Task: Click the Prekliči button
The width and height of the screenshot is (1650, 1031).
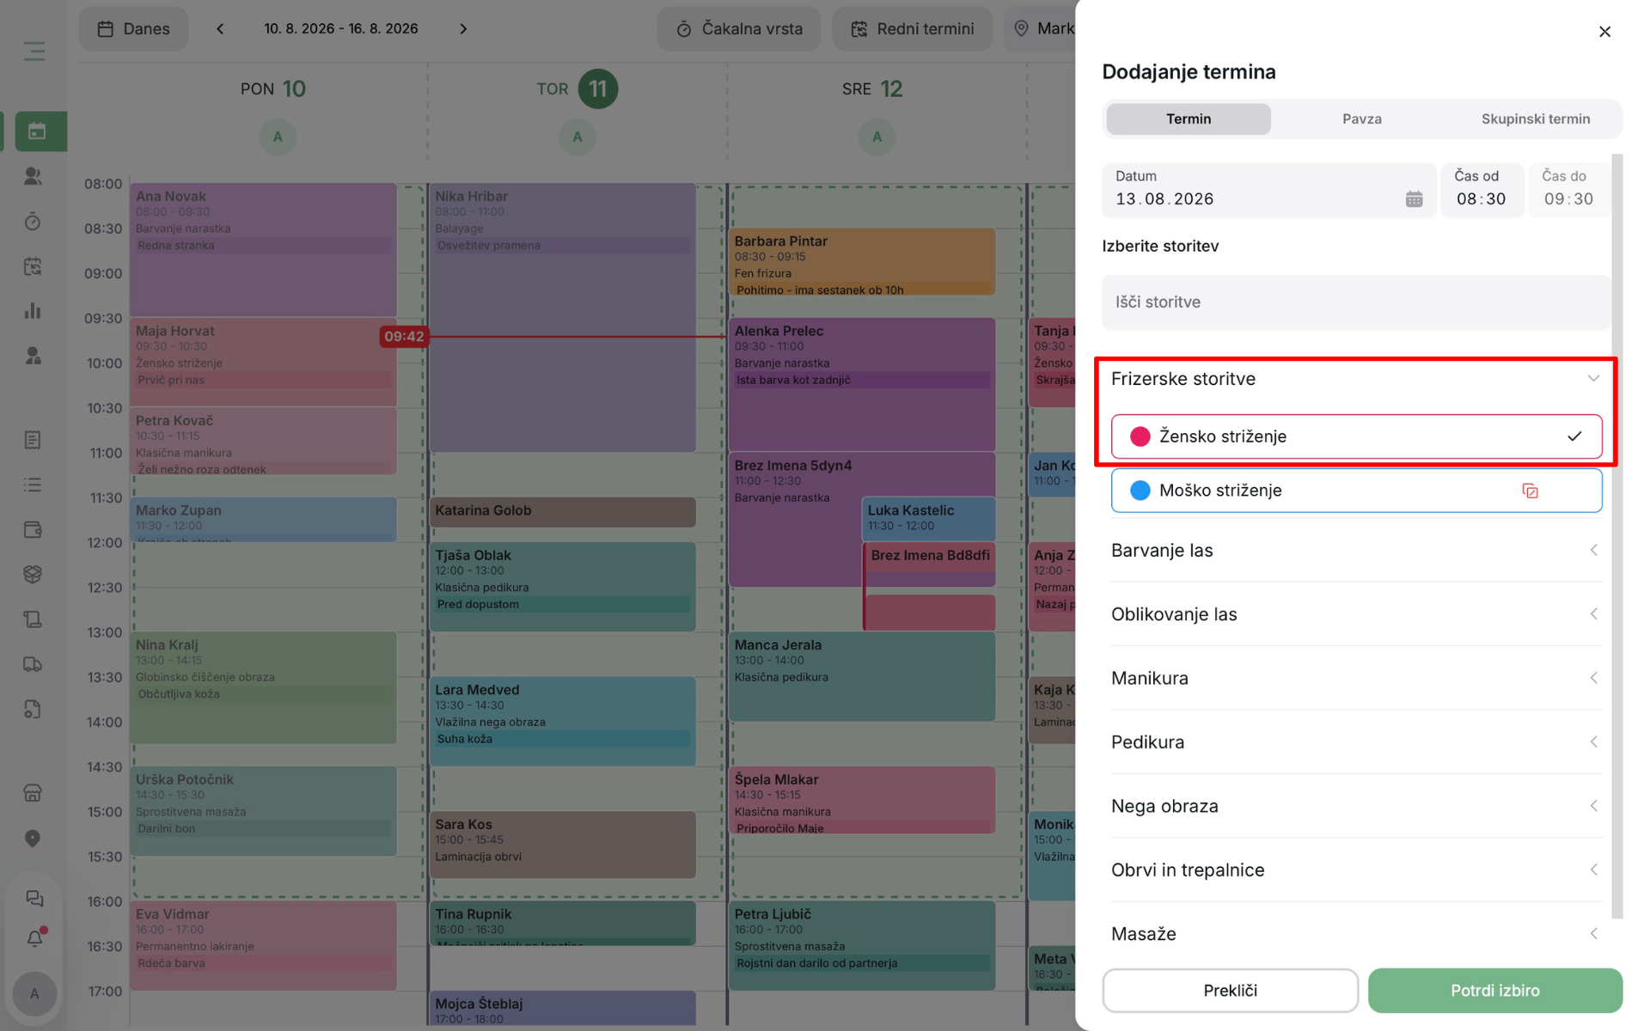Action: click(x=1230, y=991)
